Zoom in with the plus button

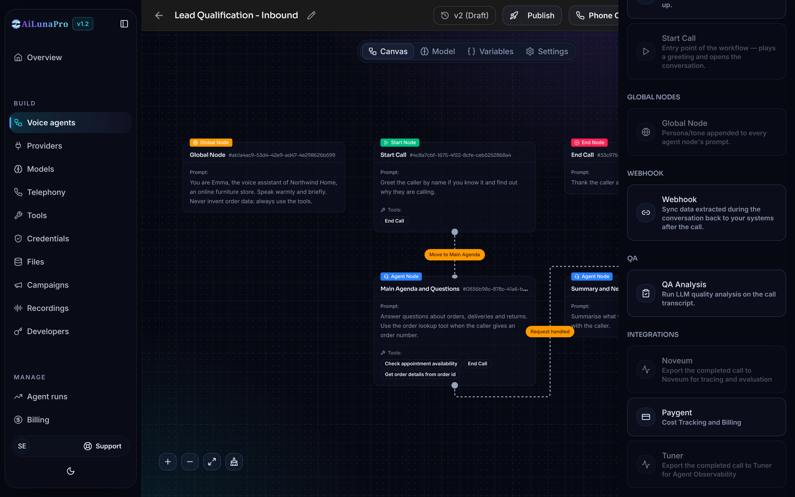pyautogui.click(x=168, y=462)
